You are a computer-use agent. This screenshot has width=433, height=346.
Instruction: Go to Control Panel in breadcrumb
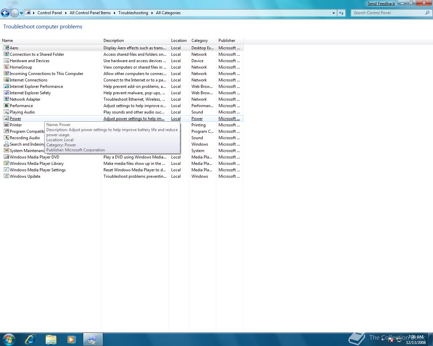click(50, 13)
